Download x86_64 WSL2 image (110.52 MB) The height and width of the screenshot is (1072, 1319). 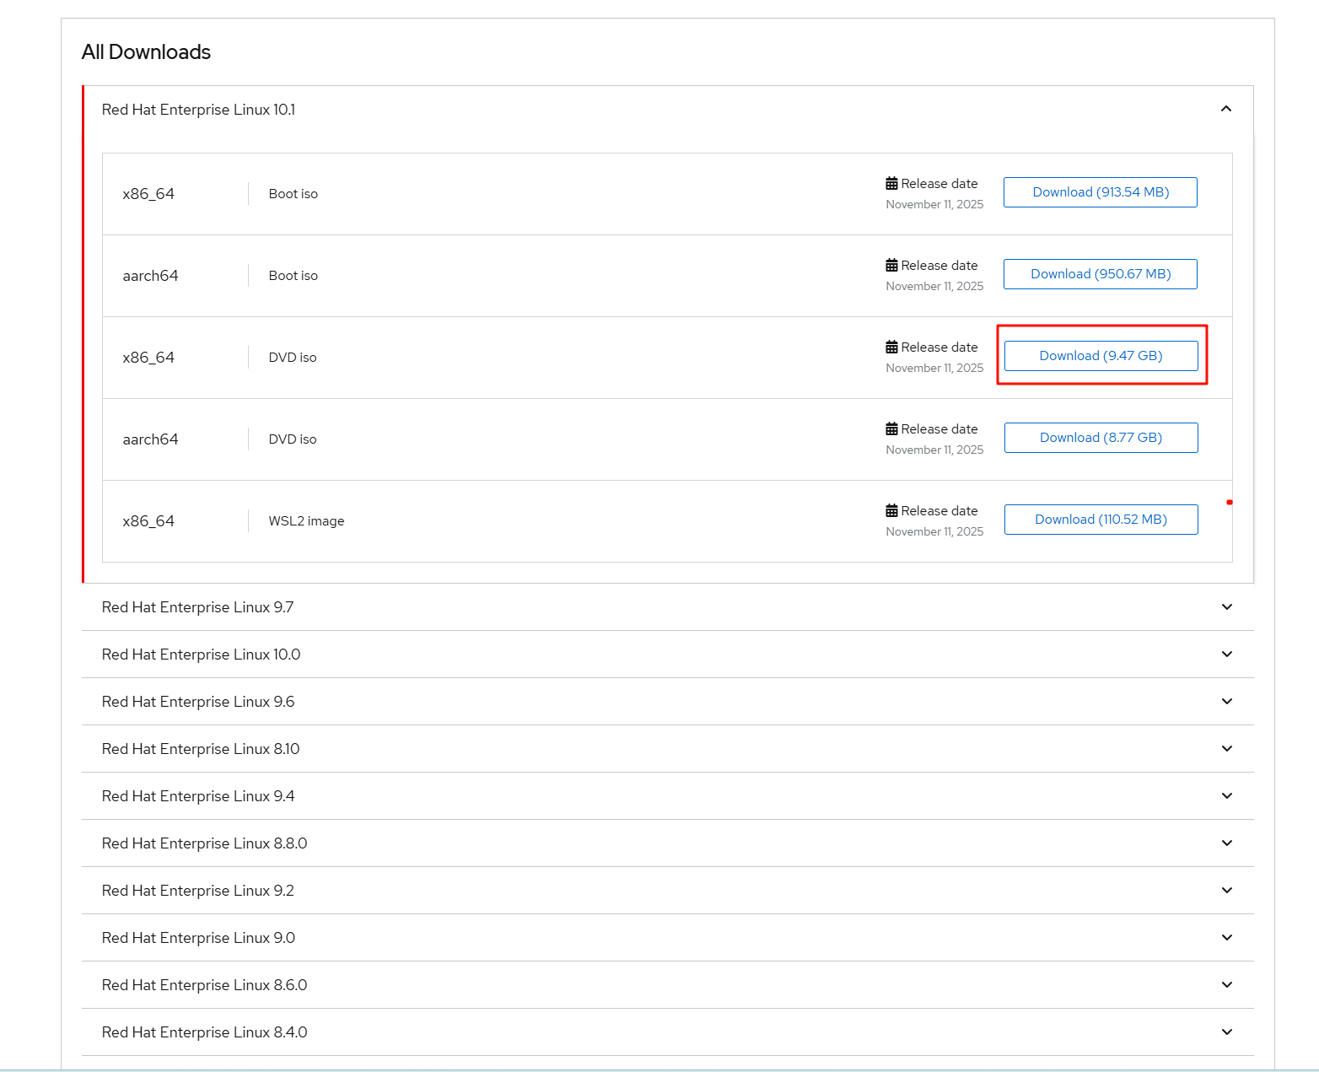click(x=1101, y=520)
